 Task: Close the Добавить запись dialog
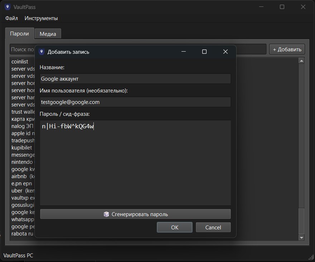click(x=226, y=52)
